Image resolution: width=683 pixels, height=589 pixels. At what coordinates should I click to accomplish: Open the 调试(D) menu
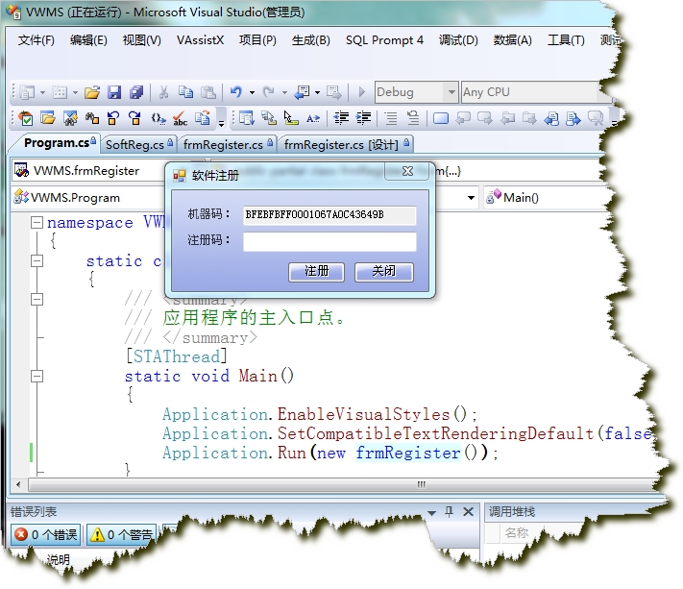coord(458,40)
